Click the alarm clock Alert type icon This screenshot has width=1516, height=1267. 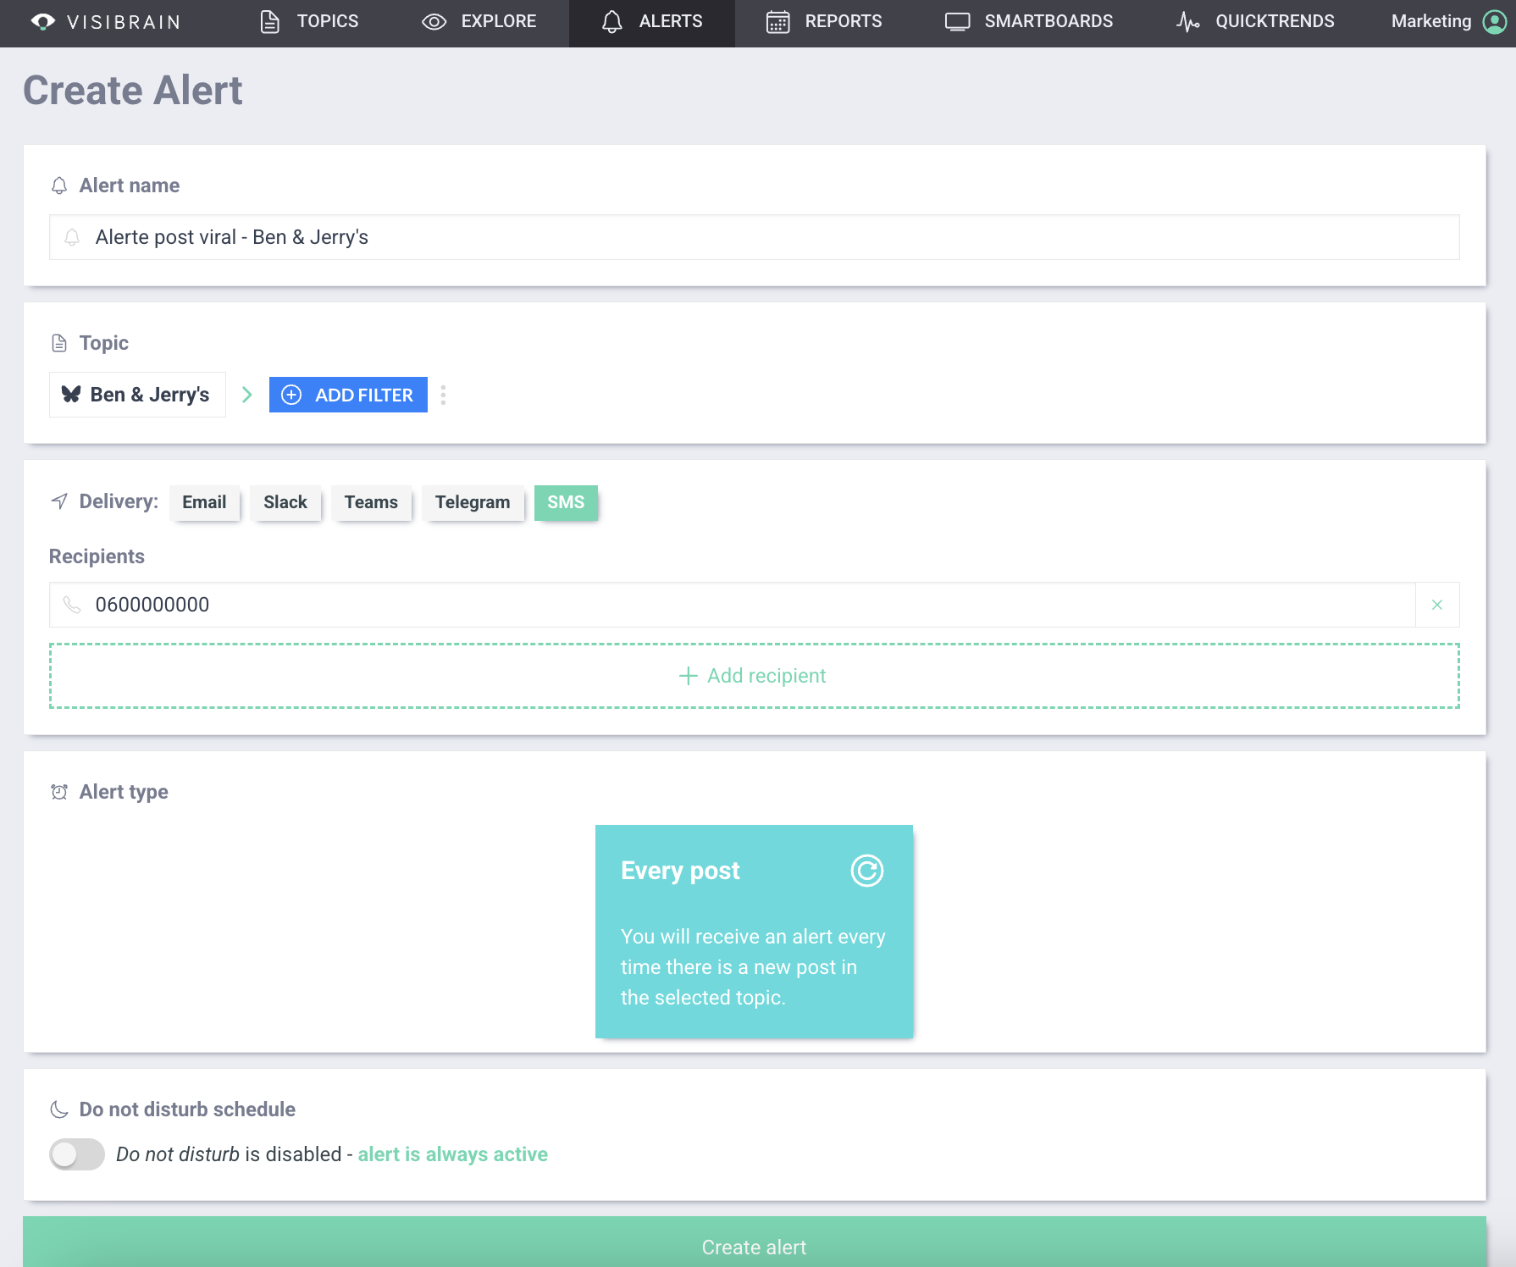point(59,792)
